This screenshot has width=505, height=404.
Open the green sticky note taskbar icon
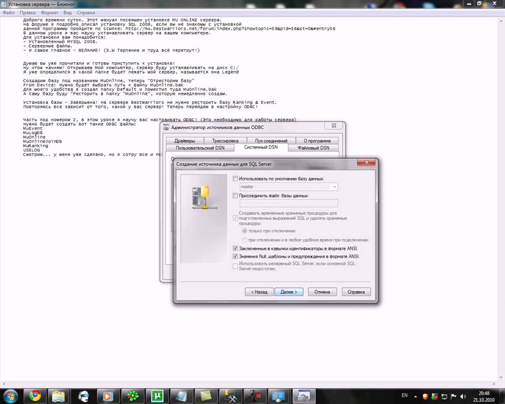[x=205, y=396]
